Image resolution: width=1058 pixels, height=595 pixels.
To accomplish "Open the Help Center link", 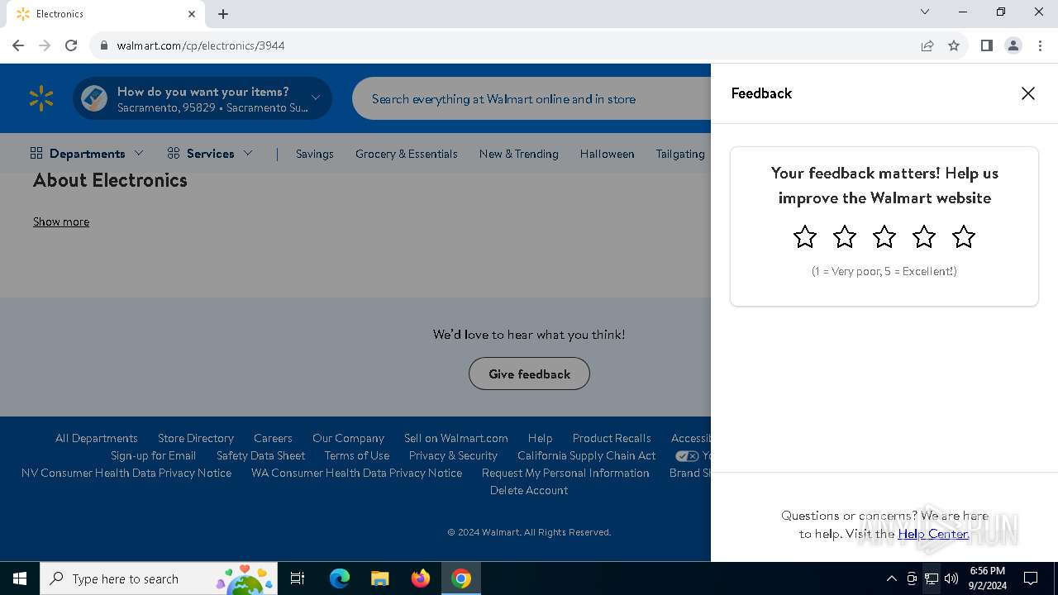I will pyautogui.click(x=933, y=534).
